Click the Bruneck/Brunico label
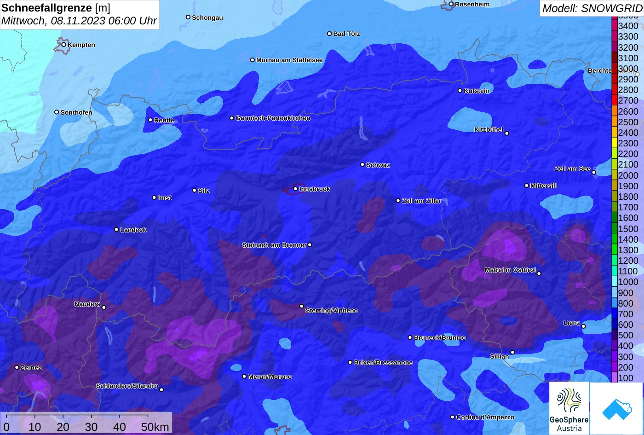The height and width of the screenshot is (435, 644). click(x=440, y=337)
